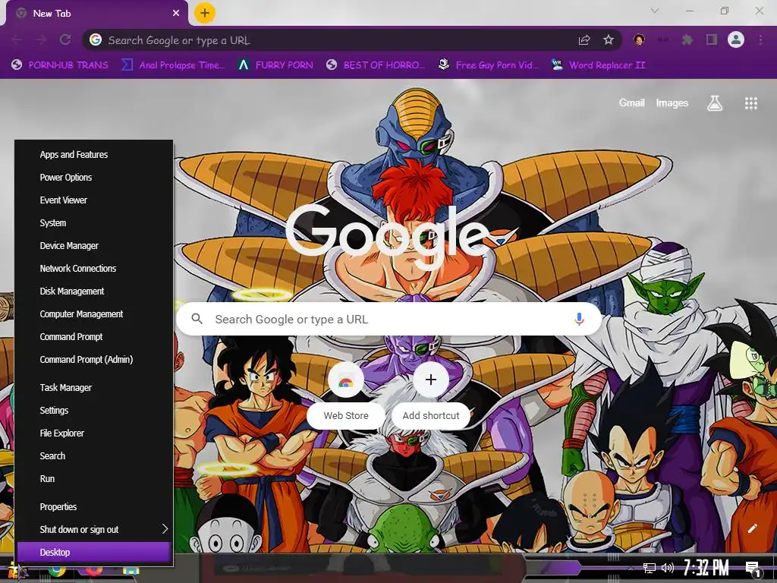Select Properties in the menu
Image resolution: width=777 pixels, height=583 pixels.
pyautogui.click(x=94, y=507)
